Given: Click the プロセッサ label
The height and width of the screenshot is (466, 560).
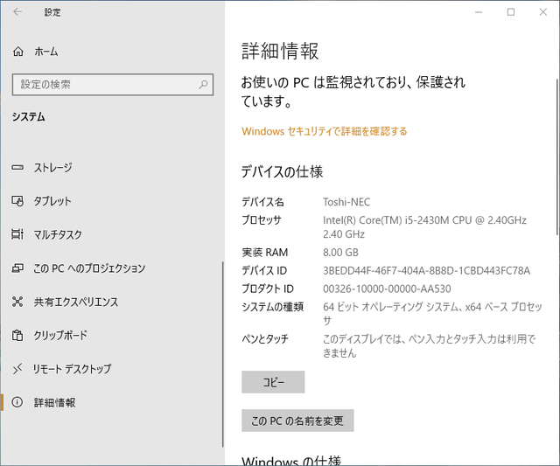Looking at the screenshot, I should click(262, 219).
